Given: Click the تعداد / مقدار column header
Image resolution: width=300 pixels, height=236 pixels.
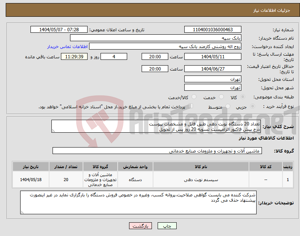Looking at the screenshot, I should pos(66,167).
